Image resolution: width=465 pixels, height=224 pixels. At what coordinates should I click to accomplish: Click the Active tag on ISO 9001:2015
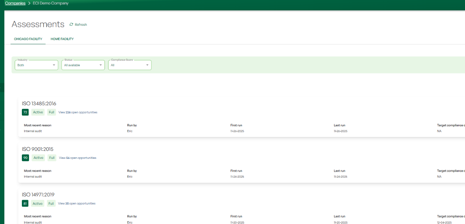pos(38,158)
